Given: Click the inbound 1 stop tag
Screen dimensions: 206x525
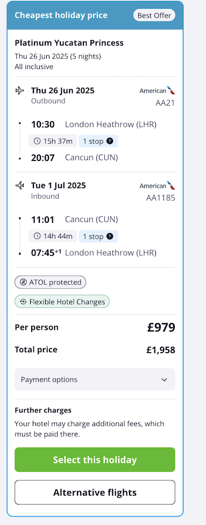Looking at the screenshot, I should click(x=98, y=236).
